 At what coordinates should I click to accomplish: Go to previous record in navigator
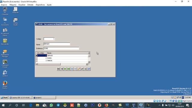(x=62, y=69)
